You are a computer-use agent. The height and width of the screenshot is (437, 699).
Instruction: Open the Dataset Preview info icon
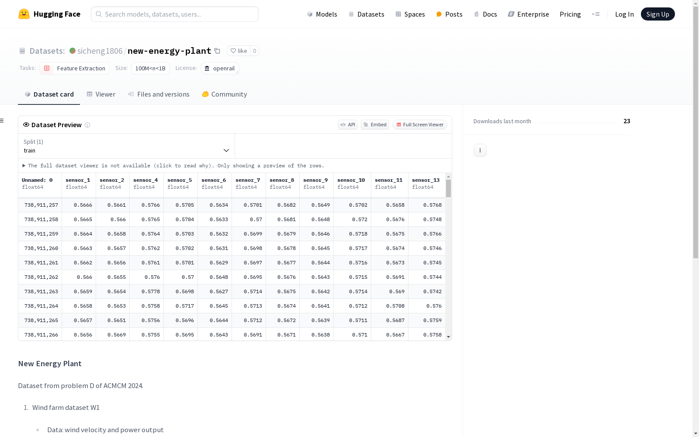(x=87, y=125)
